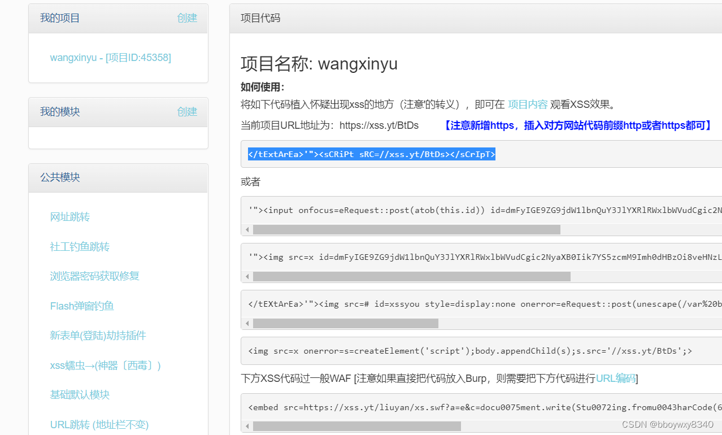Viewport: 722px width, 435px height.
Task: Click left scroll arrow under input onfocus payload
Action: 247,230
